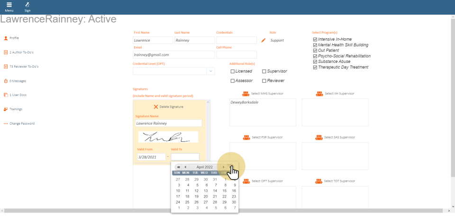The width and height of the screenshot is (455, 222).
Task: Toggle the Substance Abuse checkbox
Action: point(315,61)
